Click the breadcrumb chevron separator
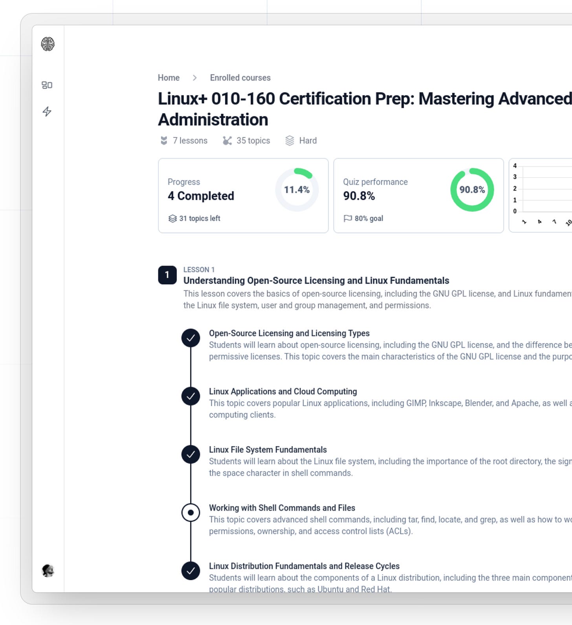 [x=194, y=78]
